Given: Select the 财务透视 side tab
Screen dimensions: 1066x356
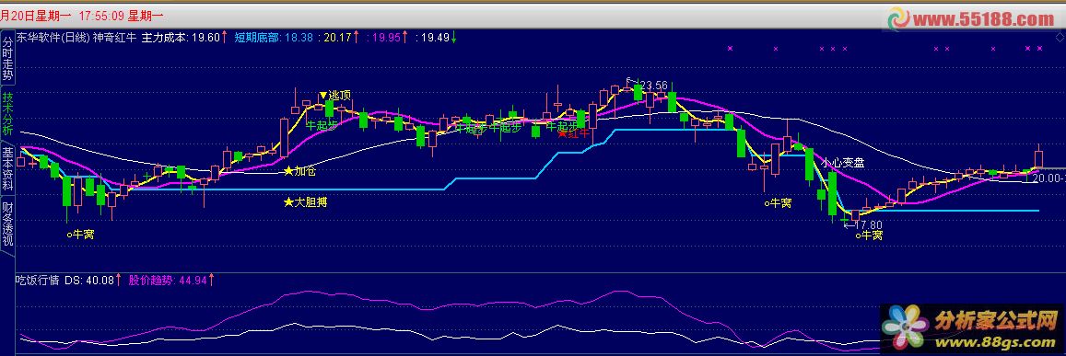Looking at the screenshot, I should (x=6, y=224).
